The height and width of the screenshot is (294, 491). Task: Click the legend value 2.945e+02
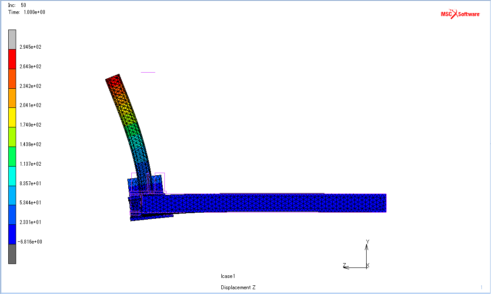tap(30, 47)
